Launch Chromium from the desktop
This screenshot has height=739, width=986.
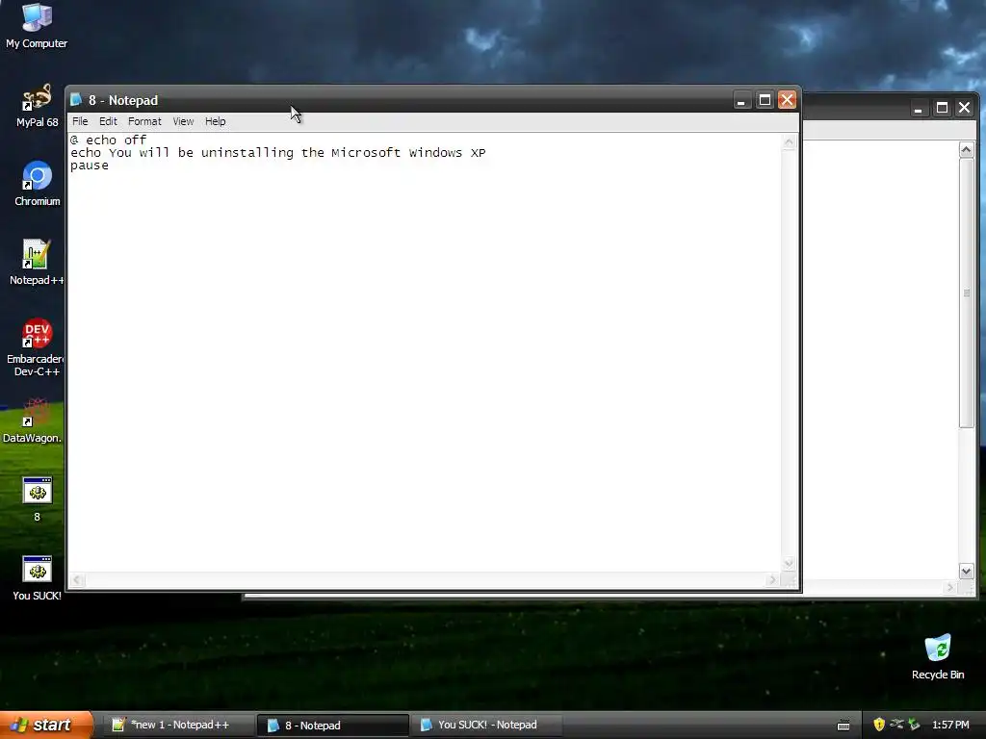[x=38, y=184]
